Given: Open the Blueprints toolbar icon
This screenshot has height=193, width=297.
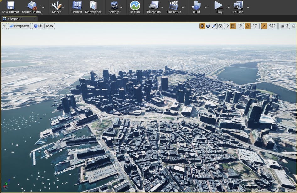Looking at the screenshot, I should click(x=154, y=7).
